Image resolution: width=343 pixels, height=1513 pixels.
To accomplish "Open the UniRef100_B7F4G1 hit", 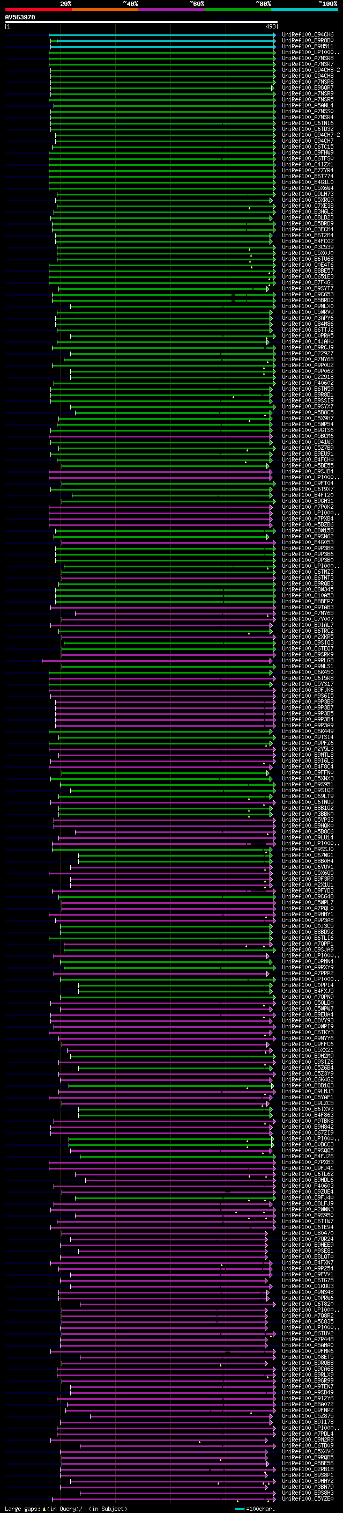I will tap(308, 282).
